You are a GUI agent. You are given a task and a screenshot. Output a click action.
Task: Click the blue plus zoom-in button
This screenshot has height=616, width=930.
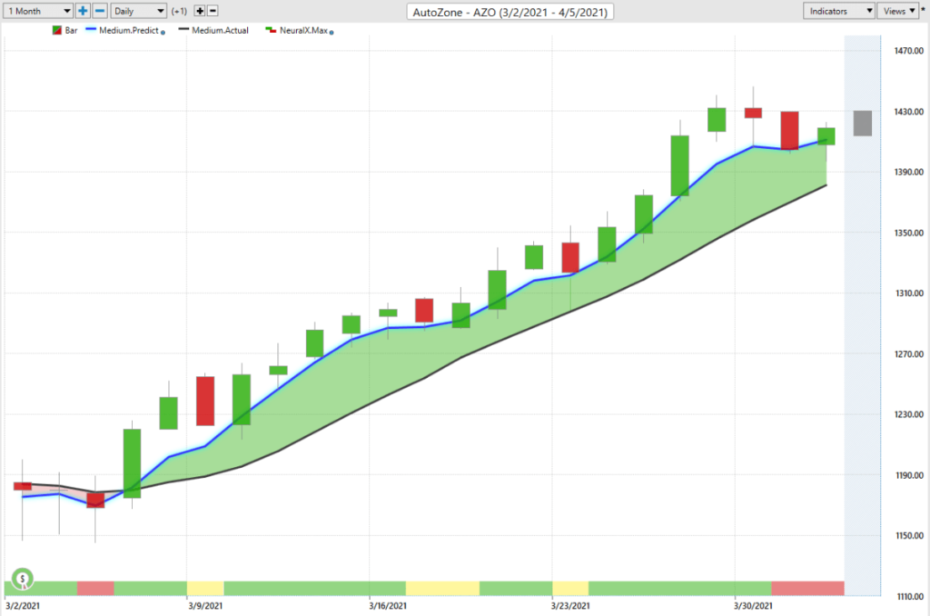coord(83,11)
